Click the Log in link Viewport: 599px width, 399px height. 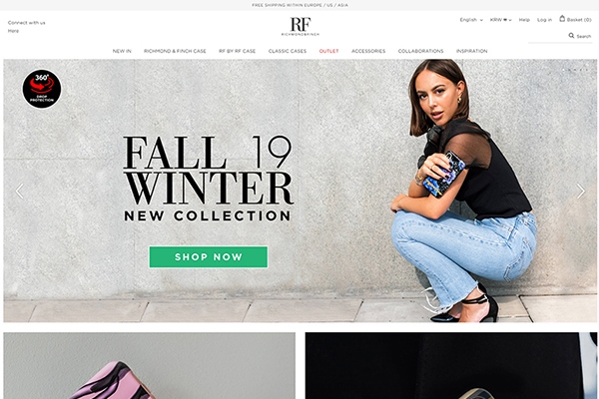click(544, 20)
